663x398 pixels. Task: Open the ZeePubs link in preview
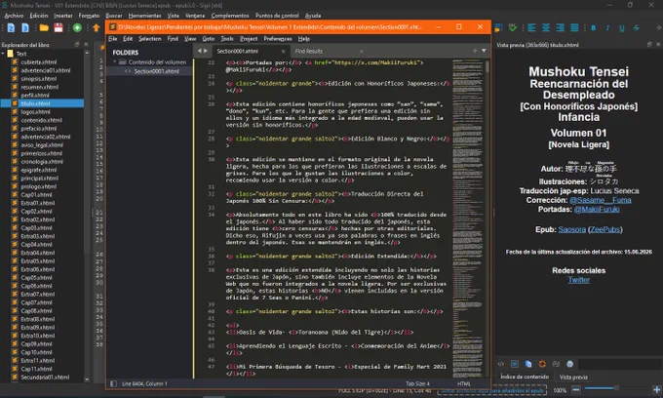(605, 229)
